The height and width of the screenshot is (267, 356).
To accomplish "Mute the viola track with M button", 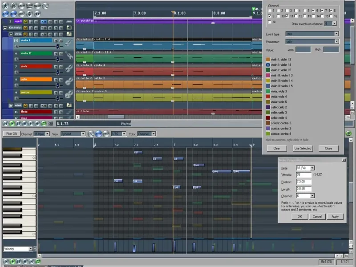I will point(56,66).
